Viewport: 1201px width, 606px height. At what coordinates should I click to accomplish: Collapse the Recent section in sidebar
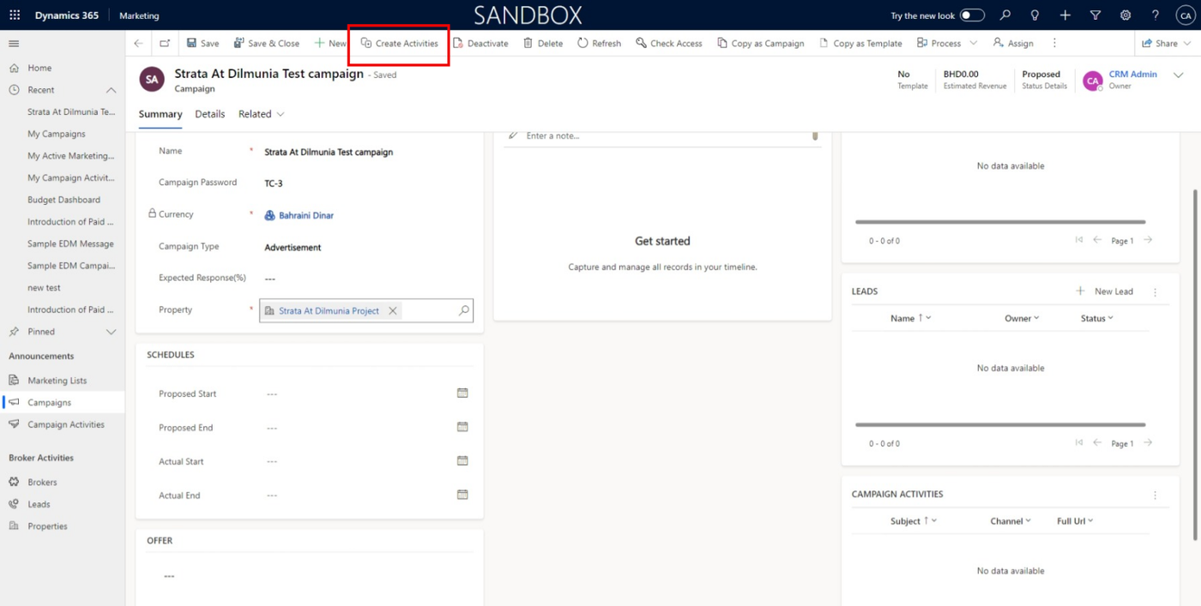click(x=111, y=90)
